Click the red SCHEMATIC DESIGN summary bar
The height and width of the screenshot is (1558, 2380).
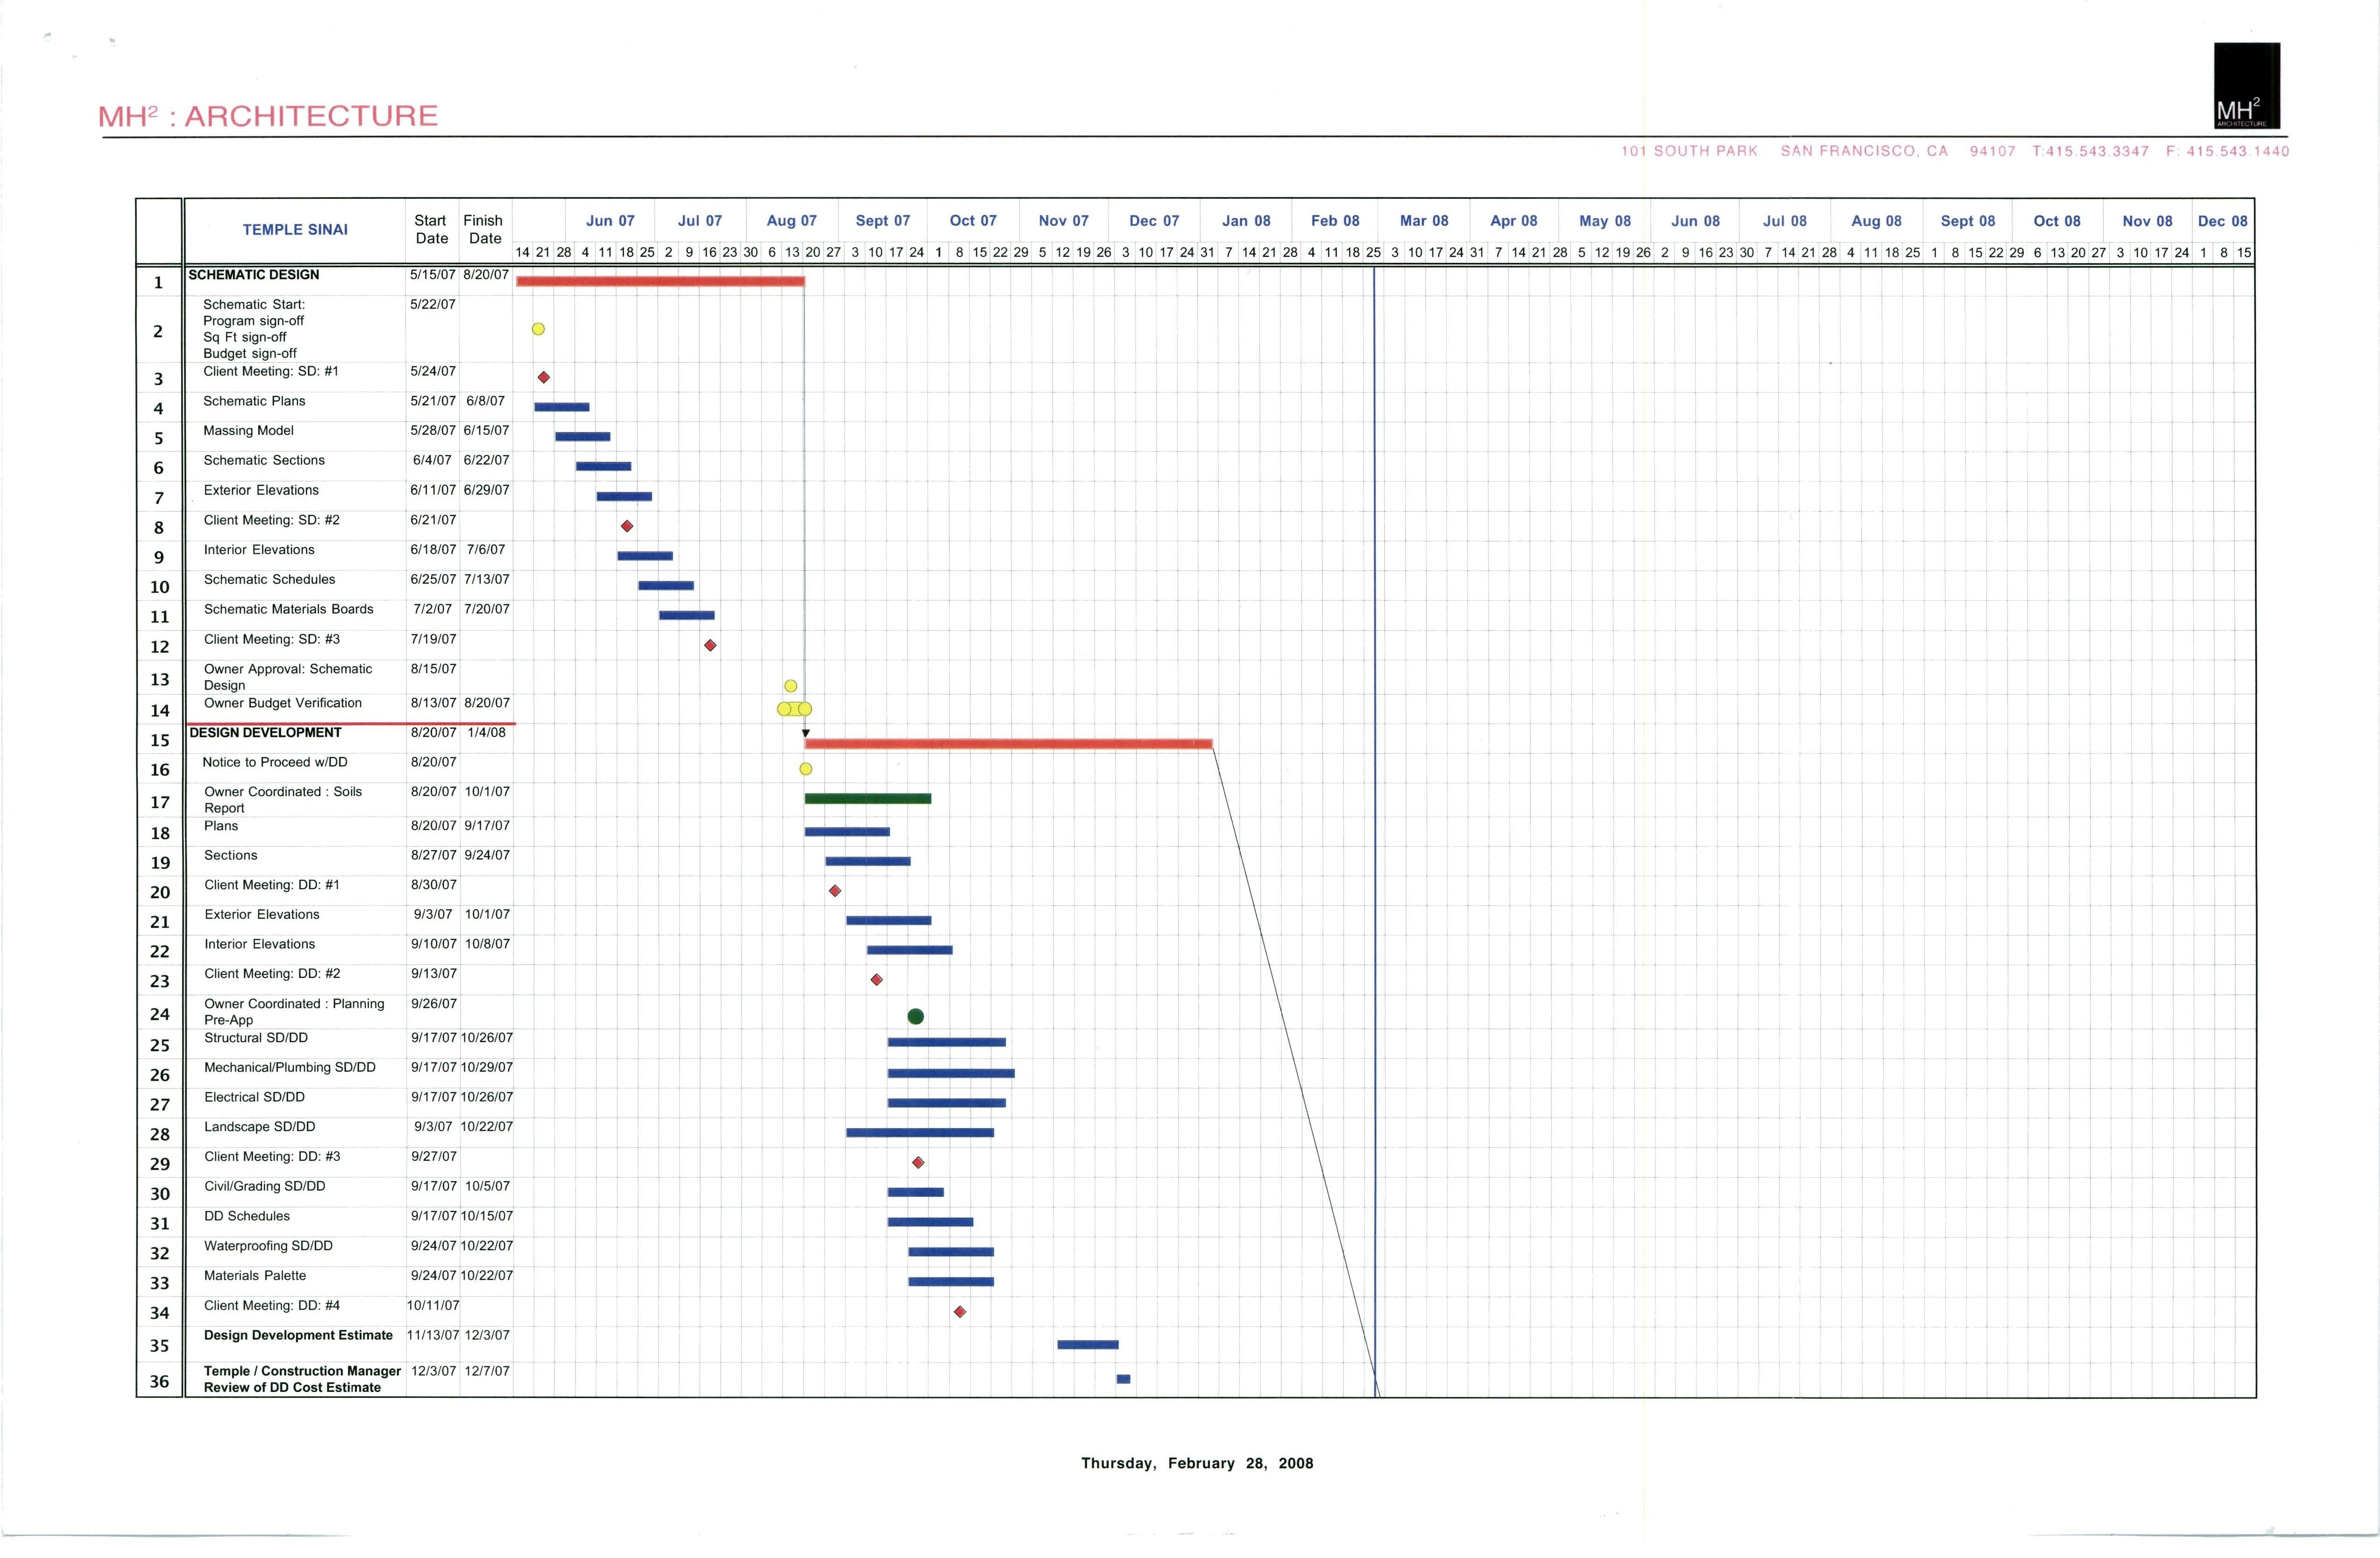click(x=660, y=282)
